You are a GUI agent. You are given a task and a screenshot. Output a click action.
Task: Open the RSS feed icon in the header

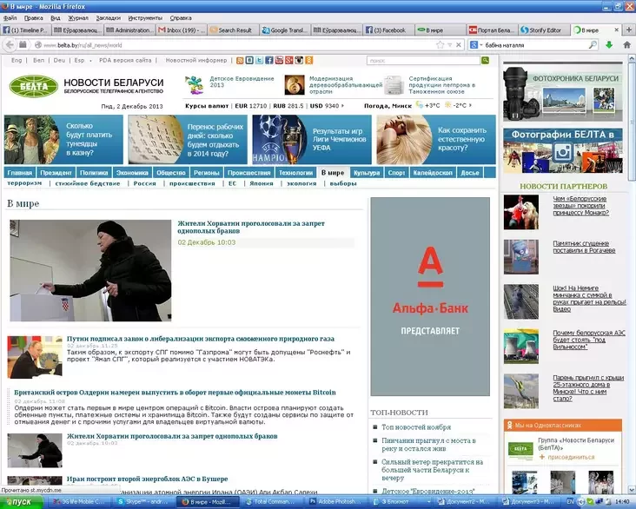pyautogui.click(x=240, y=61)
